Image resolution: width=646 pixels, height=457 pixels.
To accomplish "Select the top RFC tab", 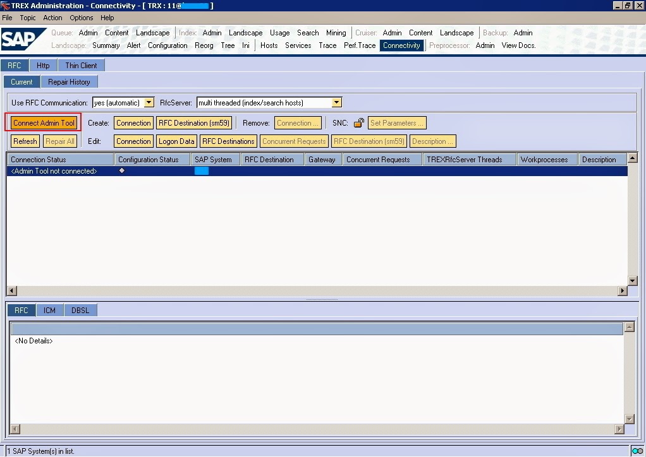I will point(15,66).
